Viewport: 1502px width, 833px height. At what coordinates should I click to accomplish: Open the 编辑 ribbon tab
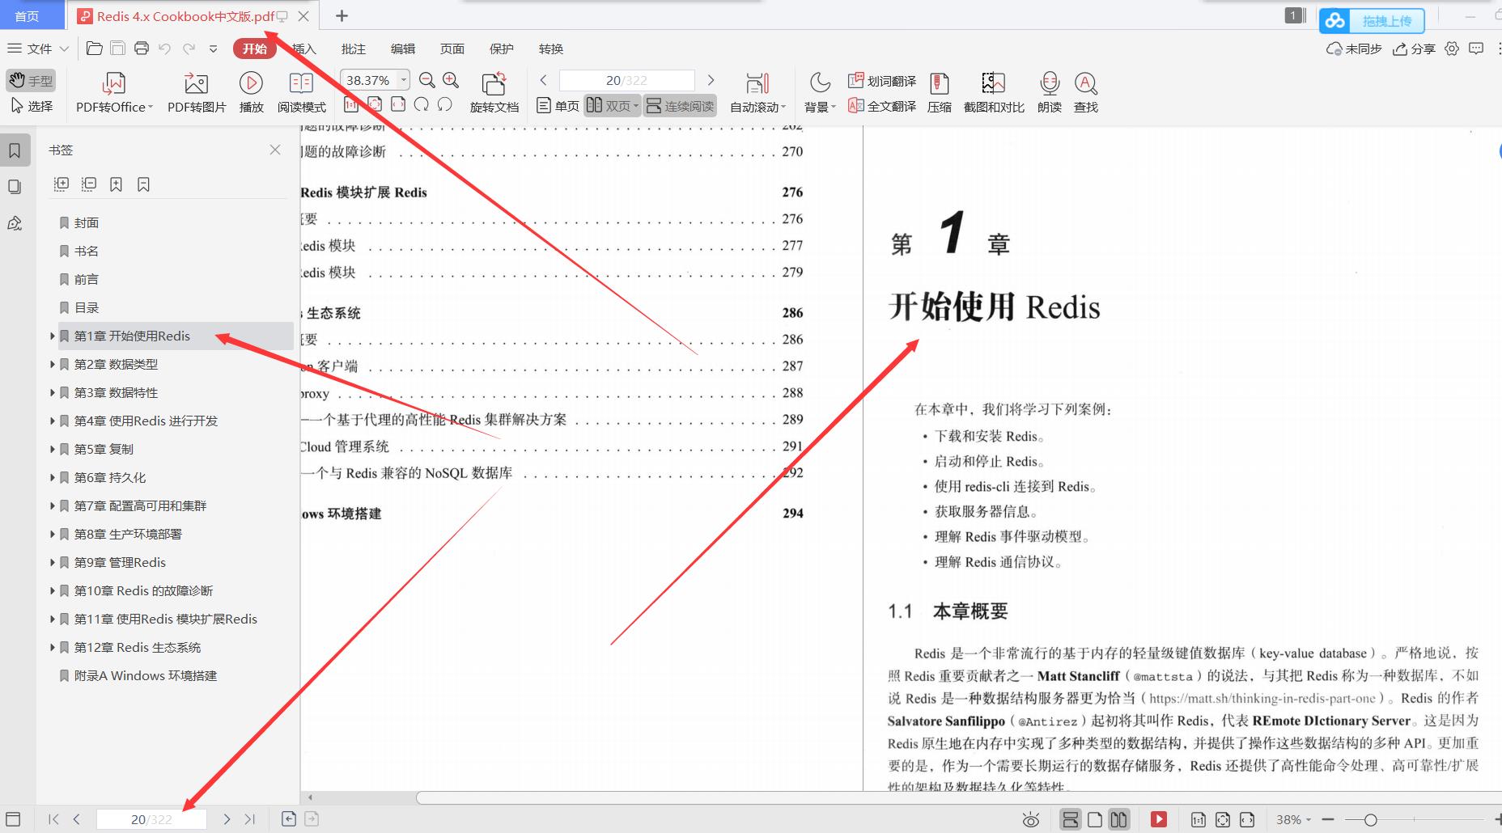click(x=403, y=49)
